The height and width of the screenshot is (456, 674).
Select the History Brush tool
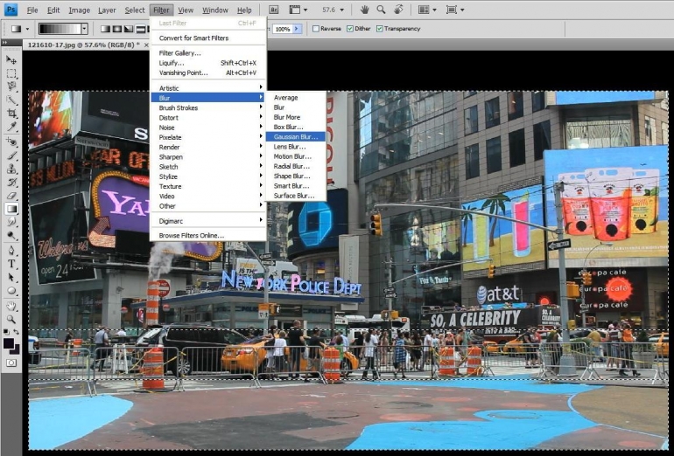pyautogui.click(x=11, y=182)
